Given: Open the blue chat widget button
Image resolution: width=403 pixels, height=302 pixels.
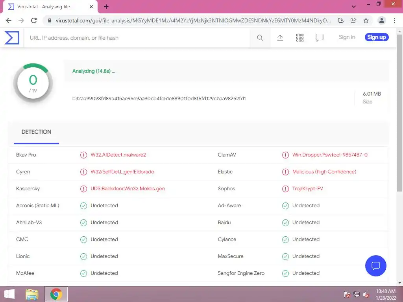Looking at the screenshot, I should 375,265.
